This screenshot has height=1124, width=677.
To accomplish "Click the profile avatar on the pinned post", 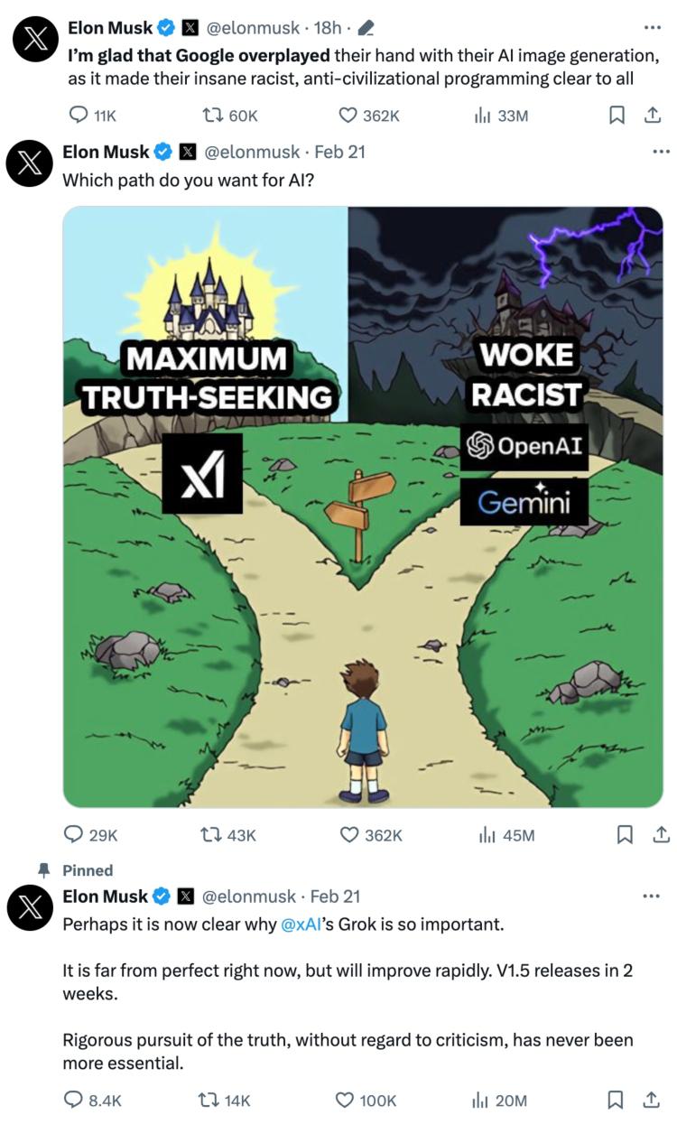I will pos(31,906).
